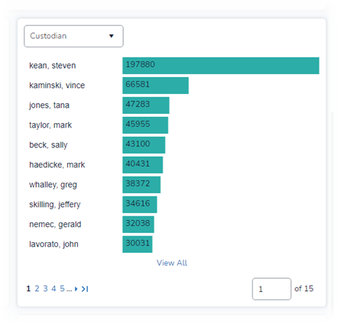Screen dimensions: 344x324
Task: Select the lavorato, john bar 30031
Action: [138, 245]
